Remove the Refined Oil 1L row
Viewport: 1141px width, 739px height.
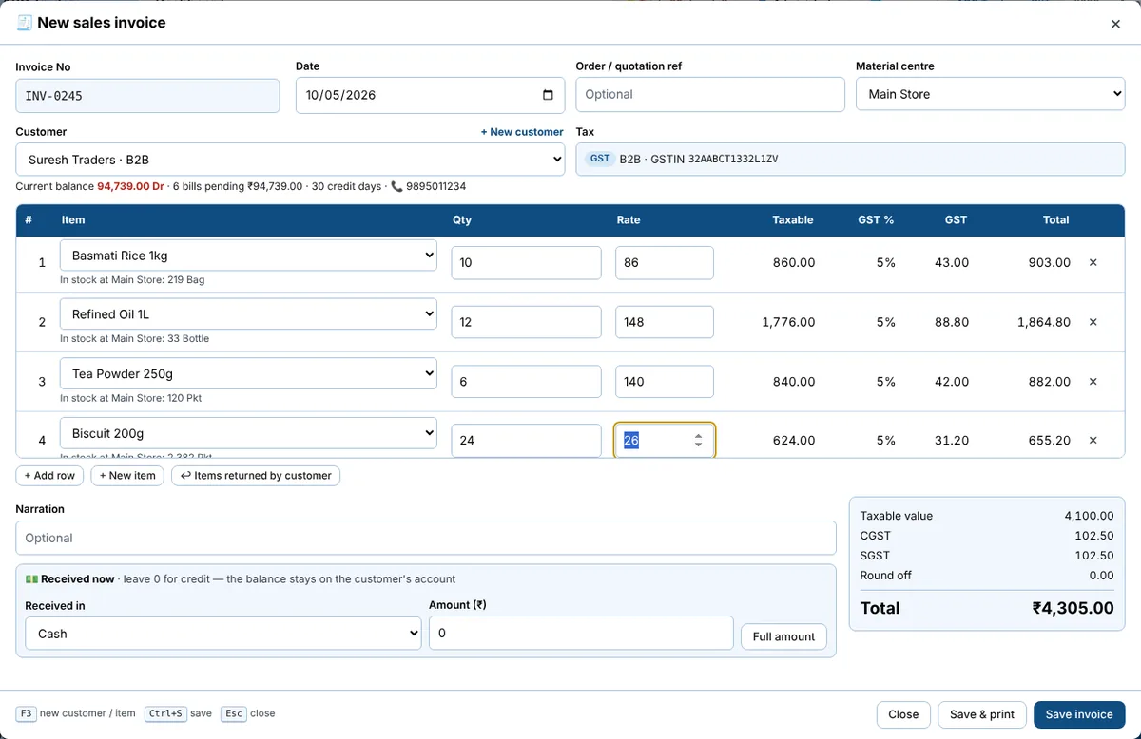point(1093,322)
